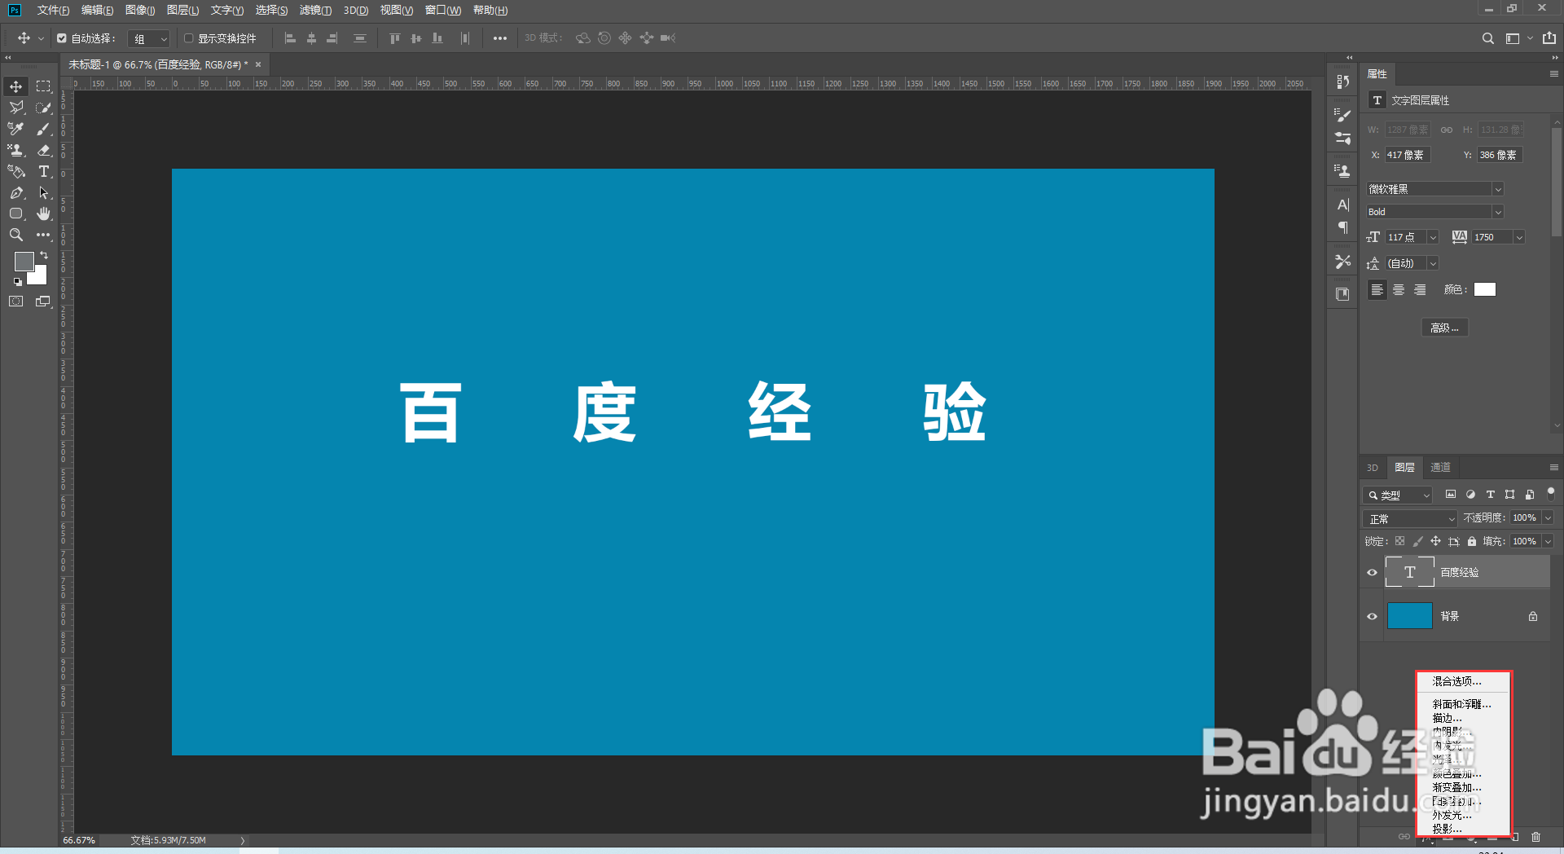The image size is (1564, 854).
Task: Select the Move tool
Action: click(15, 86)
